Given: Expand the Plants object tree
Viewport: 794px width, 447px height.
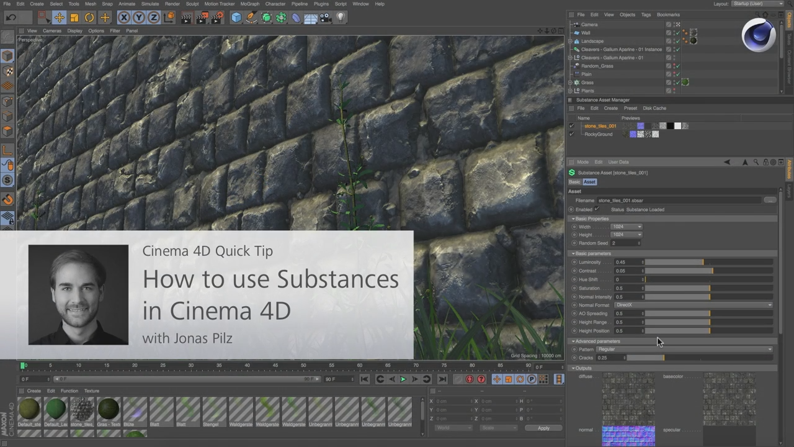Looking at the screenshot, I should pyautogui.click(x=570, y=91).
